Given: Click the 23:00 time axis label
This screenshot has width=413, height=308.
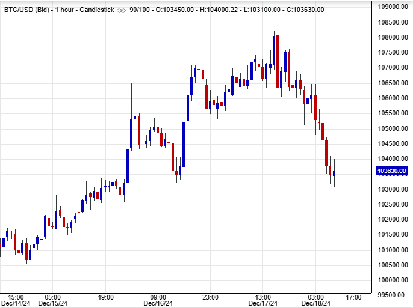Looking at the screenshot, I should coord(211,297).
